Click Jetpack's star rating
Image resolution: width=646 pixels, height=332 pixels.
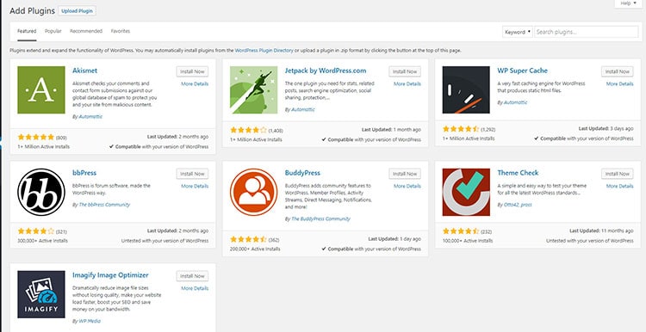click(248, 130)
